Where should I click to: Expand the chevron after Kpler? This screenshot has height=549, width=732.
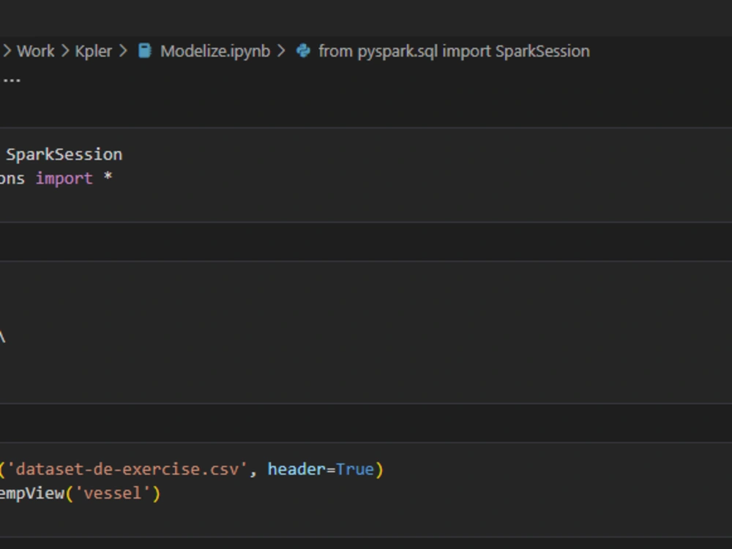coord(123,51)
